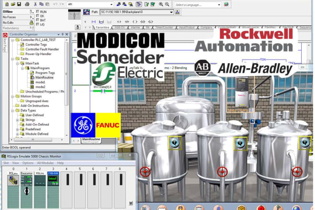Click the RSWho network browse icon
This screenshot has height=210, width=315.
point(178,12)
